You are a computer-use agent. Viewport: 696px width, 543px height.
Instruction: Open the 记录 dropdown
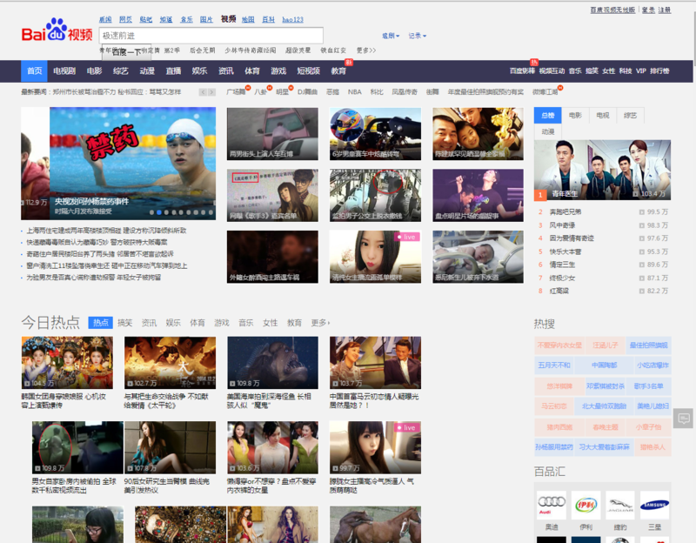418,36
